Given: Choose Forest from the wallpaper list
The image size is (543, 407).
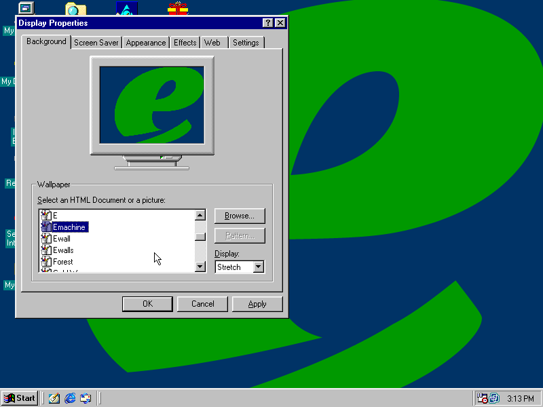Looking at the screenshot, I should tap(63, 262).
